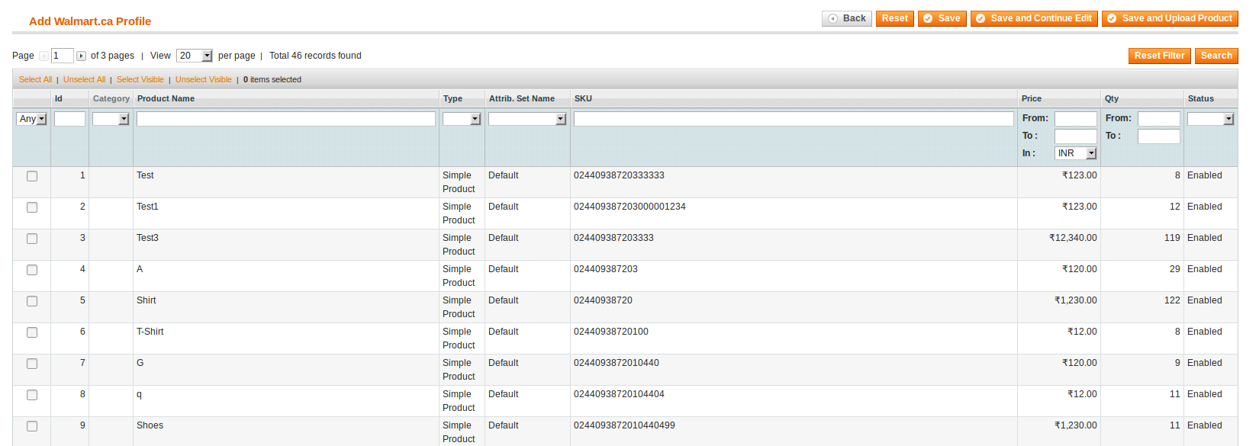
Task: Click the Select Visible link
Action: [140, 79]
